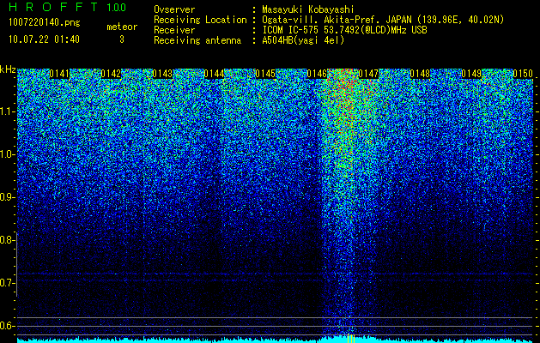Viewport: 540px width, 343px height.
Task: Click the ICOM IC-575 53.7492 MHz USB text
Action: [344, 30]
